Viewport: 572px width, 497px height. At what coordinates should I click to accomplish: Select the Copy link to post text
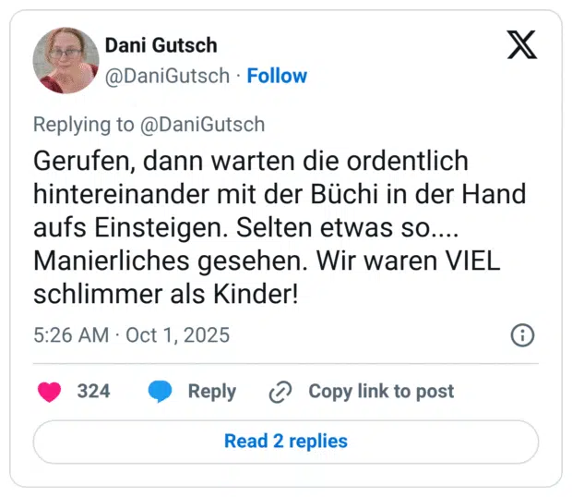pos(381,392)
